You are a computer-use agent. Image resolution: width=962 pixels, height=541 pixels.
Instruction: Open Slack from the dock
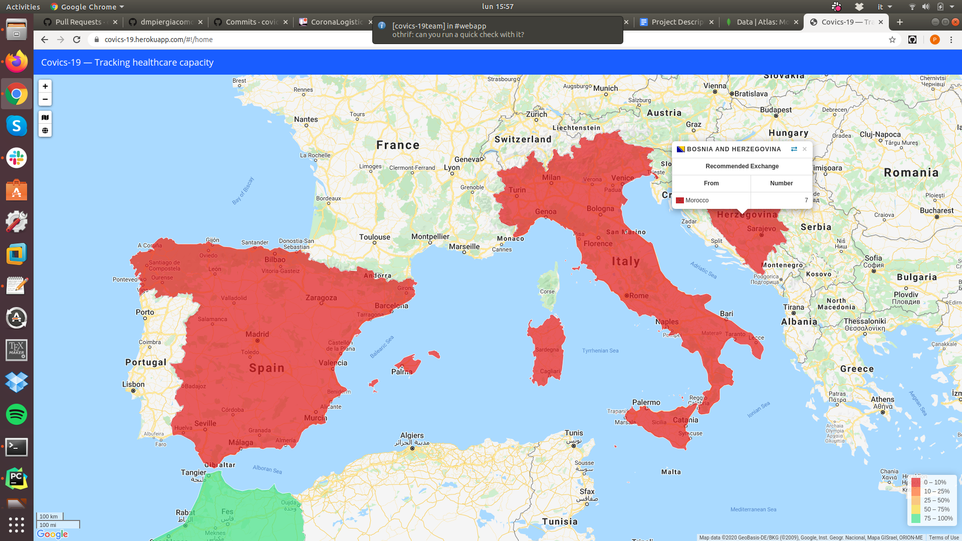pyautogui.click(x=17, y=158)
